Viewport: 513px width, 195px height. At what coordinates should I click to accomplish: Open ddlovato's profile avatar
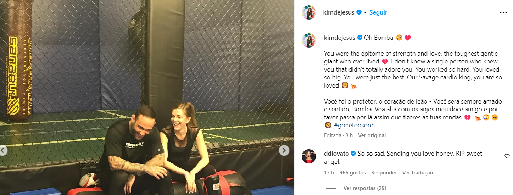pos(308,156)
